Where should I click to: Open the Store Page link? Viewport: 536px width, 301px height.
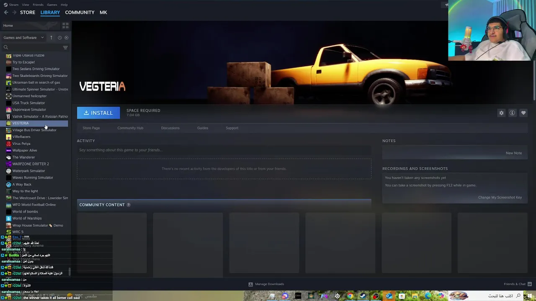(91, 128)
